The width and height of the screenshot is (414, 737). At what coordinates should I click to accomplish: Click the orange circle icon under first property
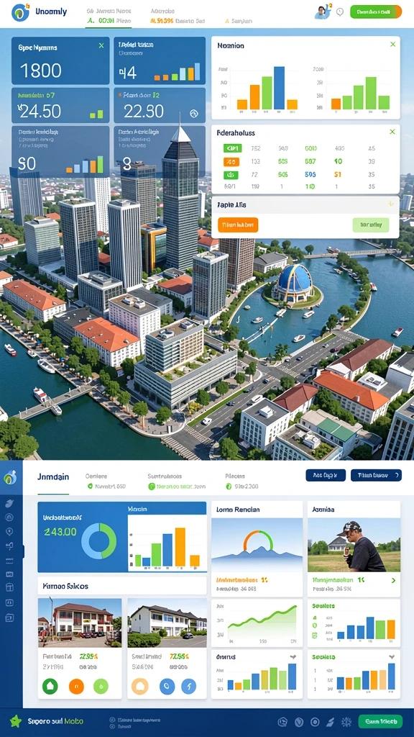(76, 686)
